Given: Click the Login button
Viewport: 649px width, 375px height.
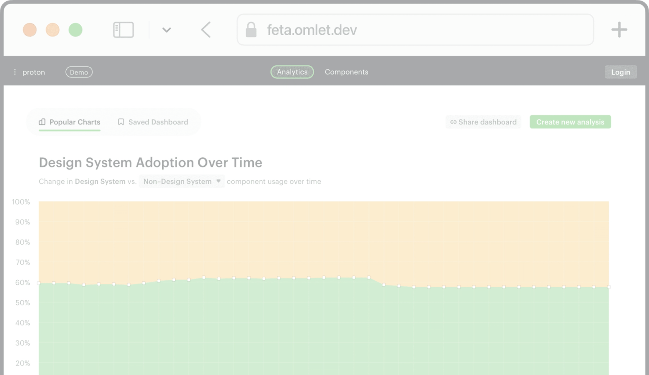Looking at the screenshot, I should point(621,72).
